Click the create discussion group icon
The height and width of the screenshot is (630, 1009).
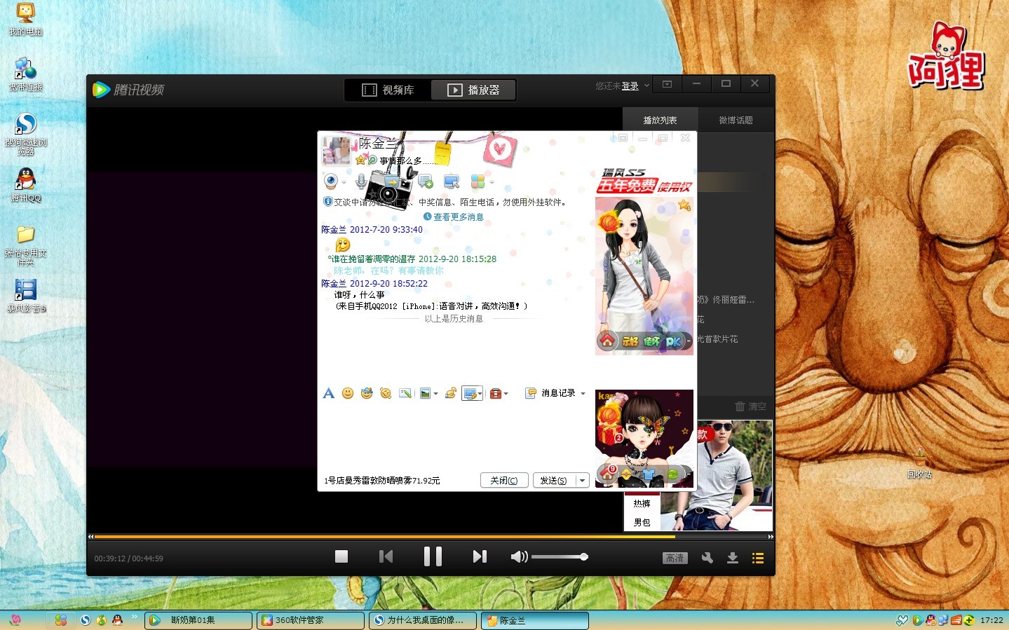(x=426, y=182)
